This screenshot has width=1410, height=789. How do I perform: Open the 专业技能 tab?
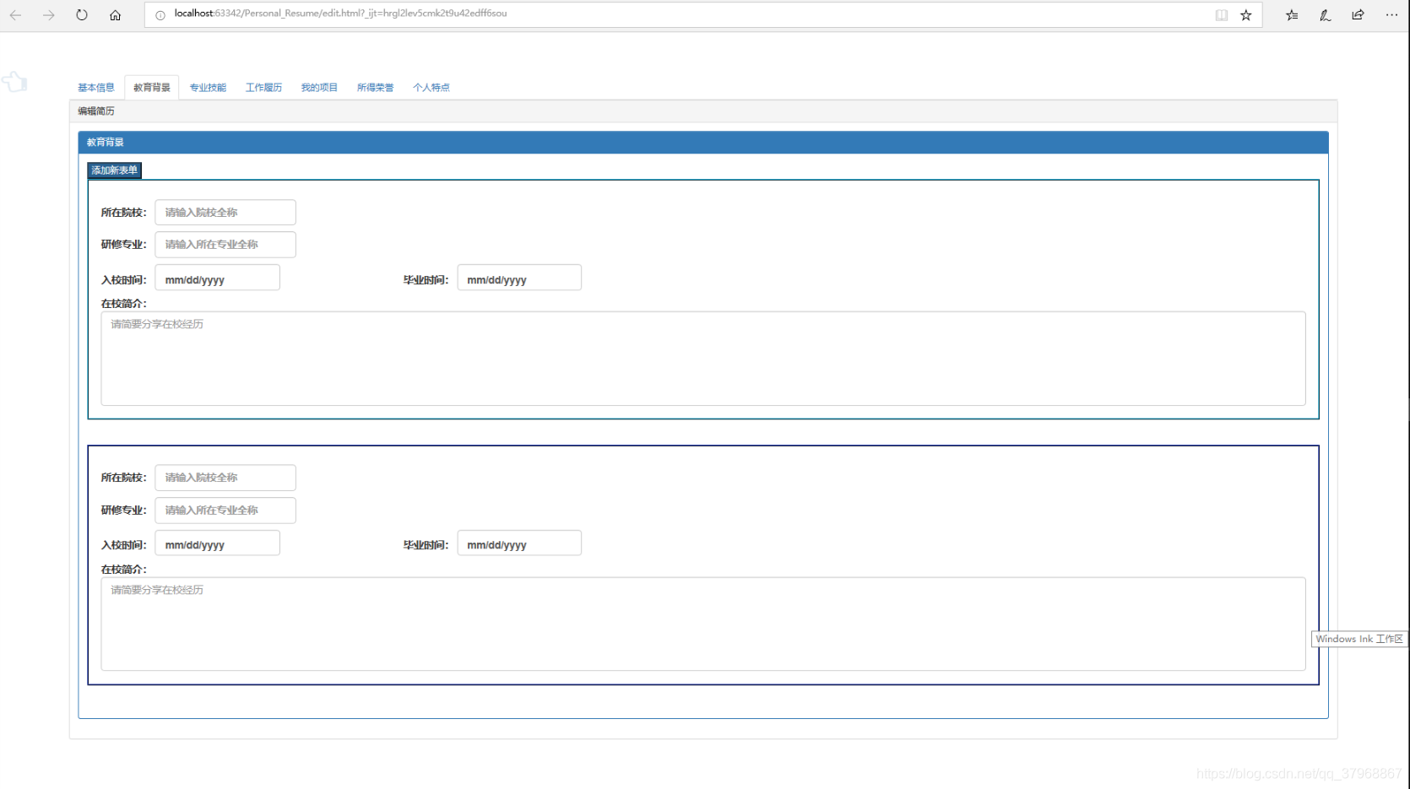[208, 88]
